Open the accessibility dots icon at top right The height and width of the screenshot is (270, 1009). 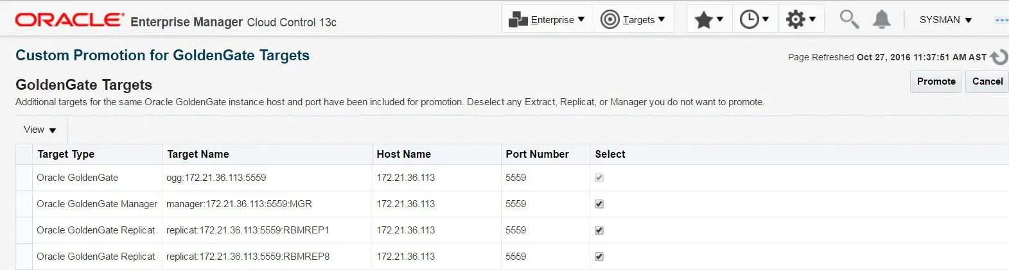click(1001, 20)
